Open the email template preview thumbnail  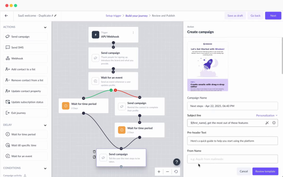click(208, 66)
